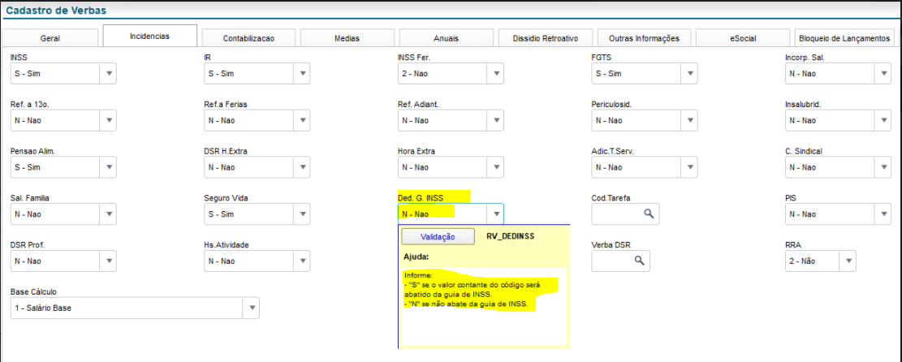Screen dimensions: 902x362
Task: Open the Ded. G. INSS dropdown
Action: tap(495, 214)
